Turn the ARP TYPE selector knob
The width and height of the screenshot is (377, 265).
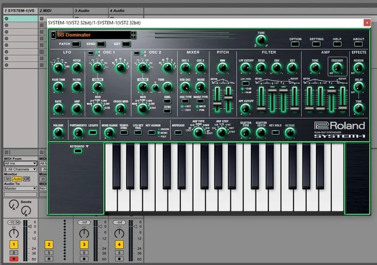point(198,132)
